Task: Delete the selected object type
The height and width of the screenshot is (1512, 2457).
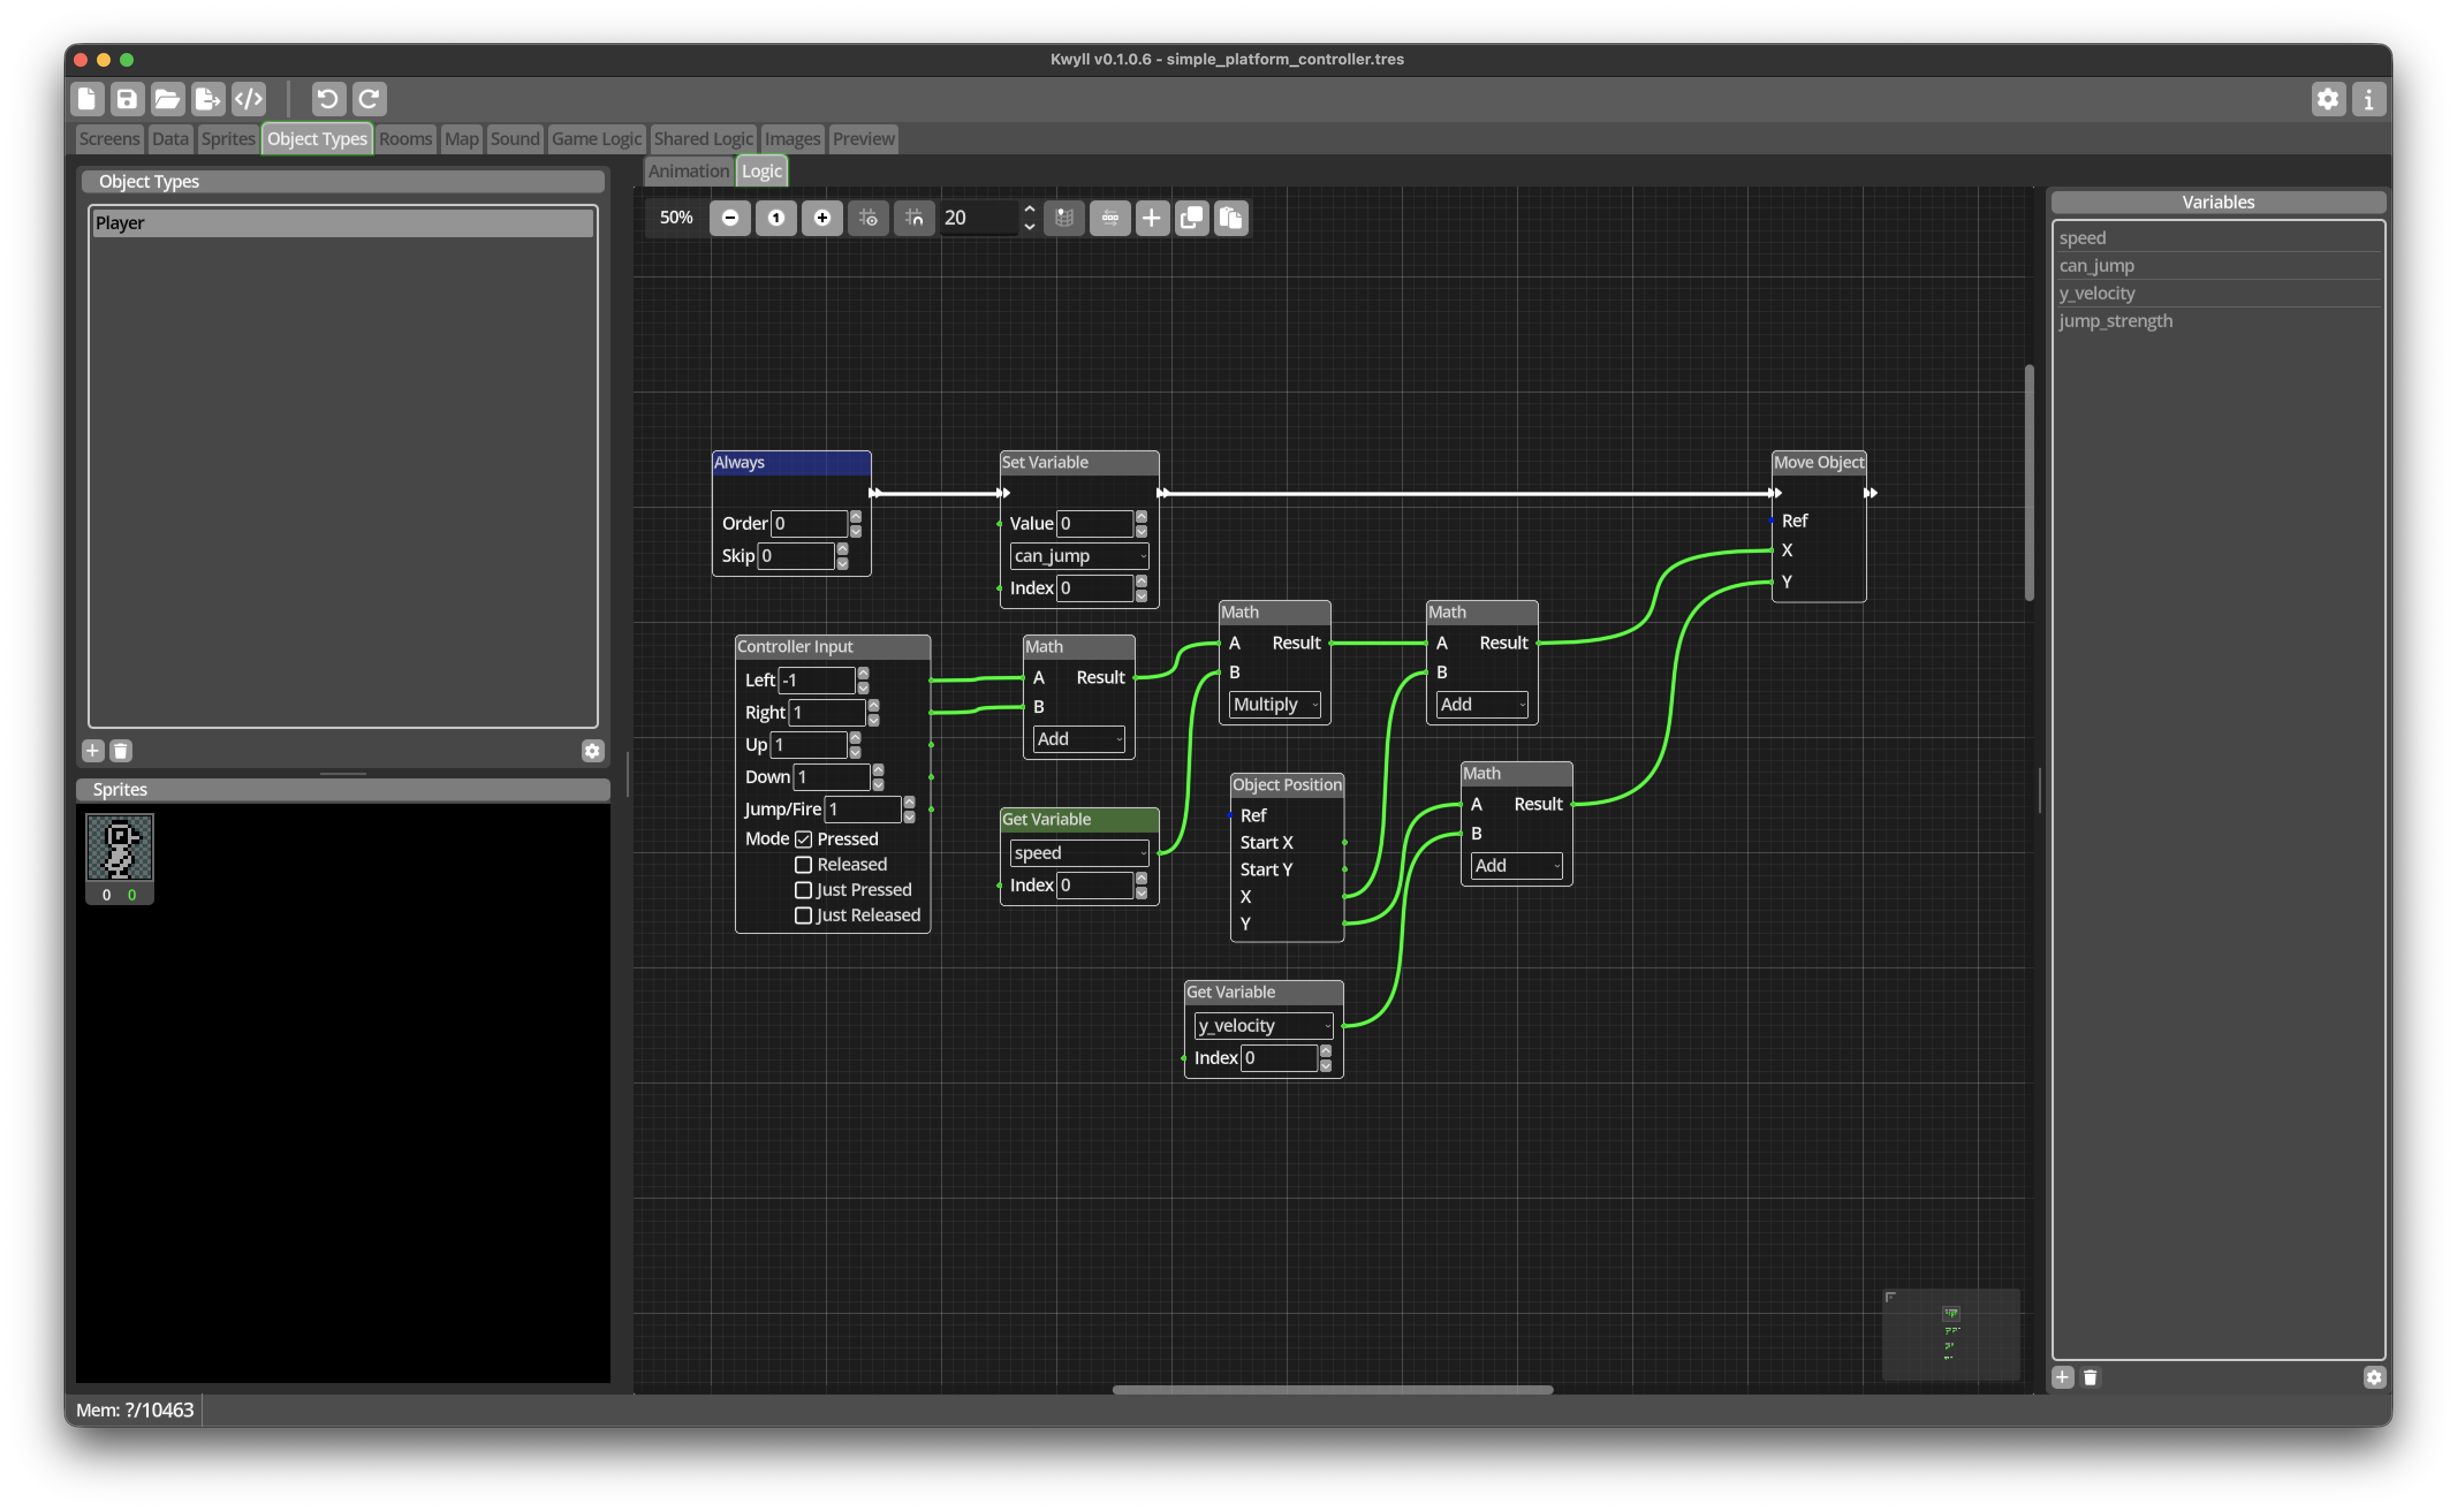Action: [x=121, y=751]
